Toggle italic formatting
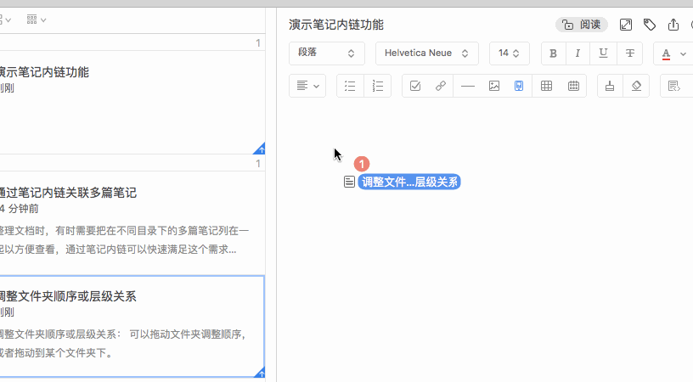The height and width of the screenshot is (382, 693). 577,53
